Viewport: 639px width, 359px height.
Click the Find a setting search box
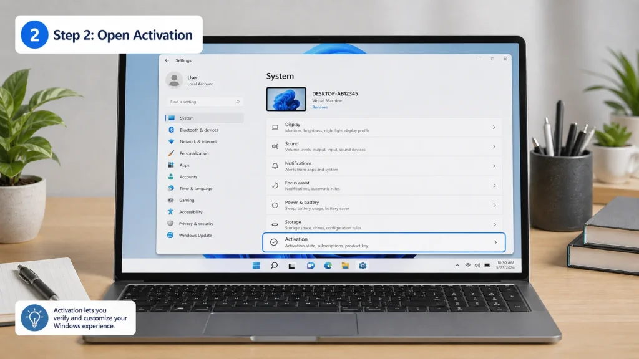[x=200, y=101]
